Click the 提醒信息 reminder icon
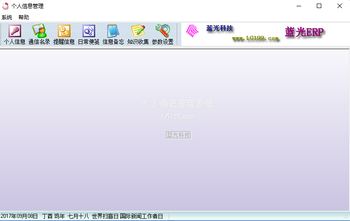 point(64,35)
